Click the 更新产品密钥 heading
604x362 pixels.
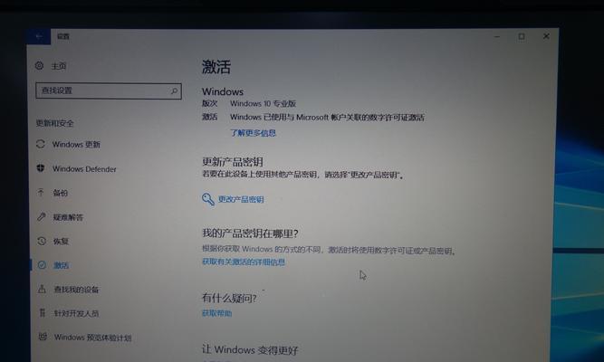pyautogui.click(x=233, y=162)
